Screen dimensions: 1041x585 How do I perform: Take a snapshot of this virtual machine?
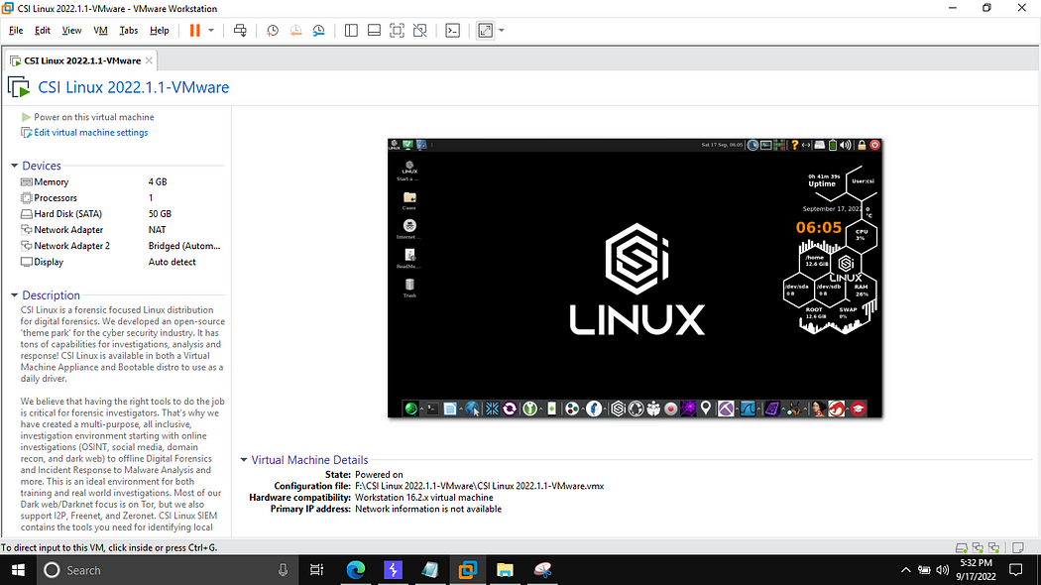pyautogui.click(x=273, y=31)
